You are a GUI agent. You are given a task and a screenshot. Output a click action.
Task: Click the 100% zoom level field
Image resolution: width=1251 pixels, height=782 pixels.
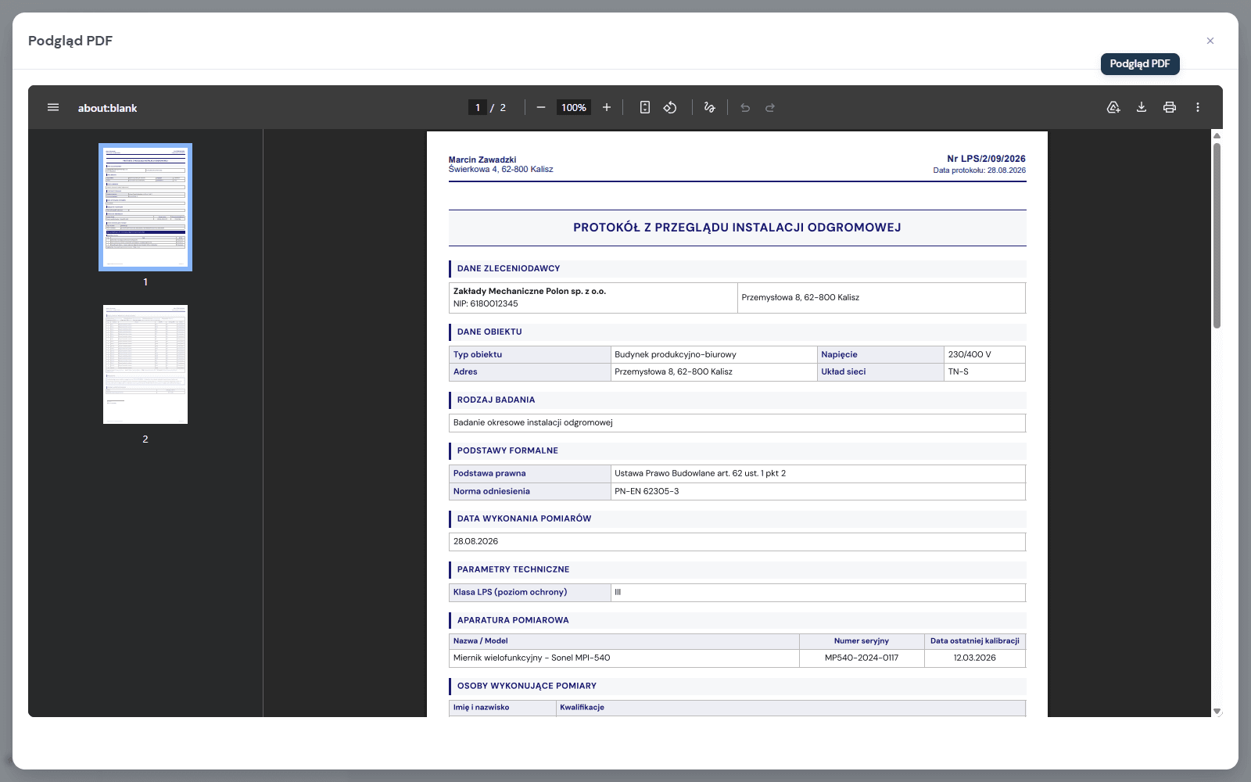tap(574, 107)
